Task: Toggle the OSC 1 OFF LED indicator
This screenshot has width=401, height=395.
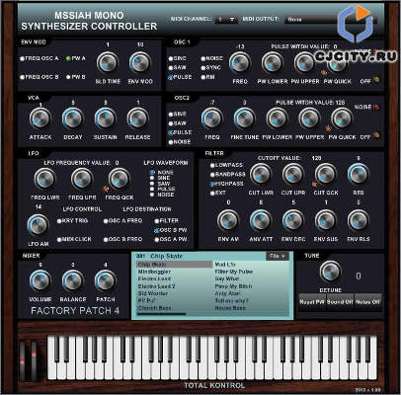Action: tap(376, 79)
